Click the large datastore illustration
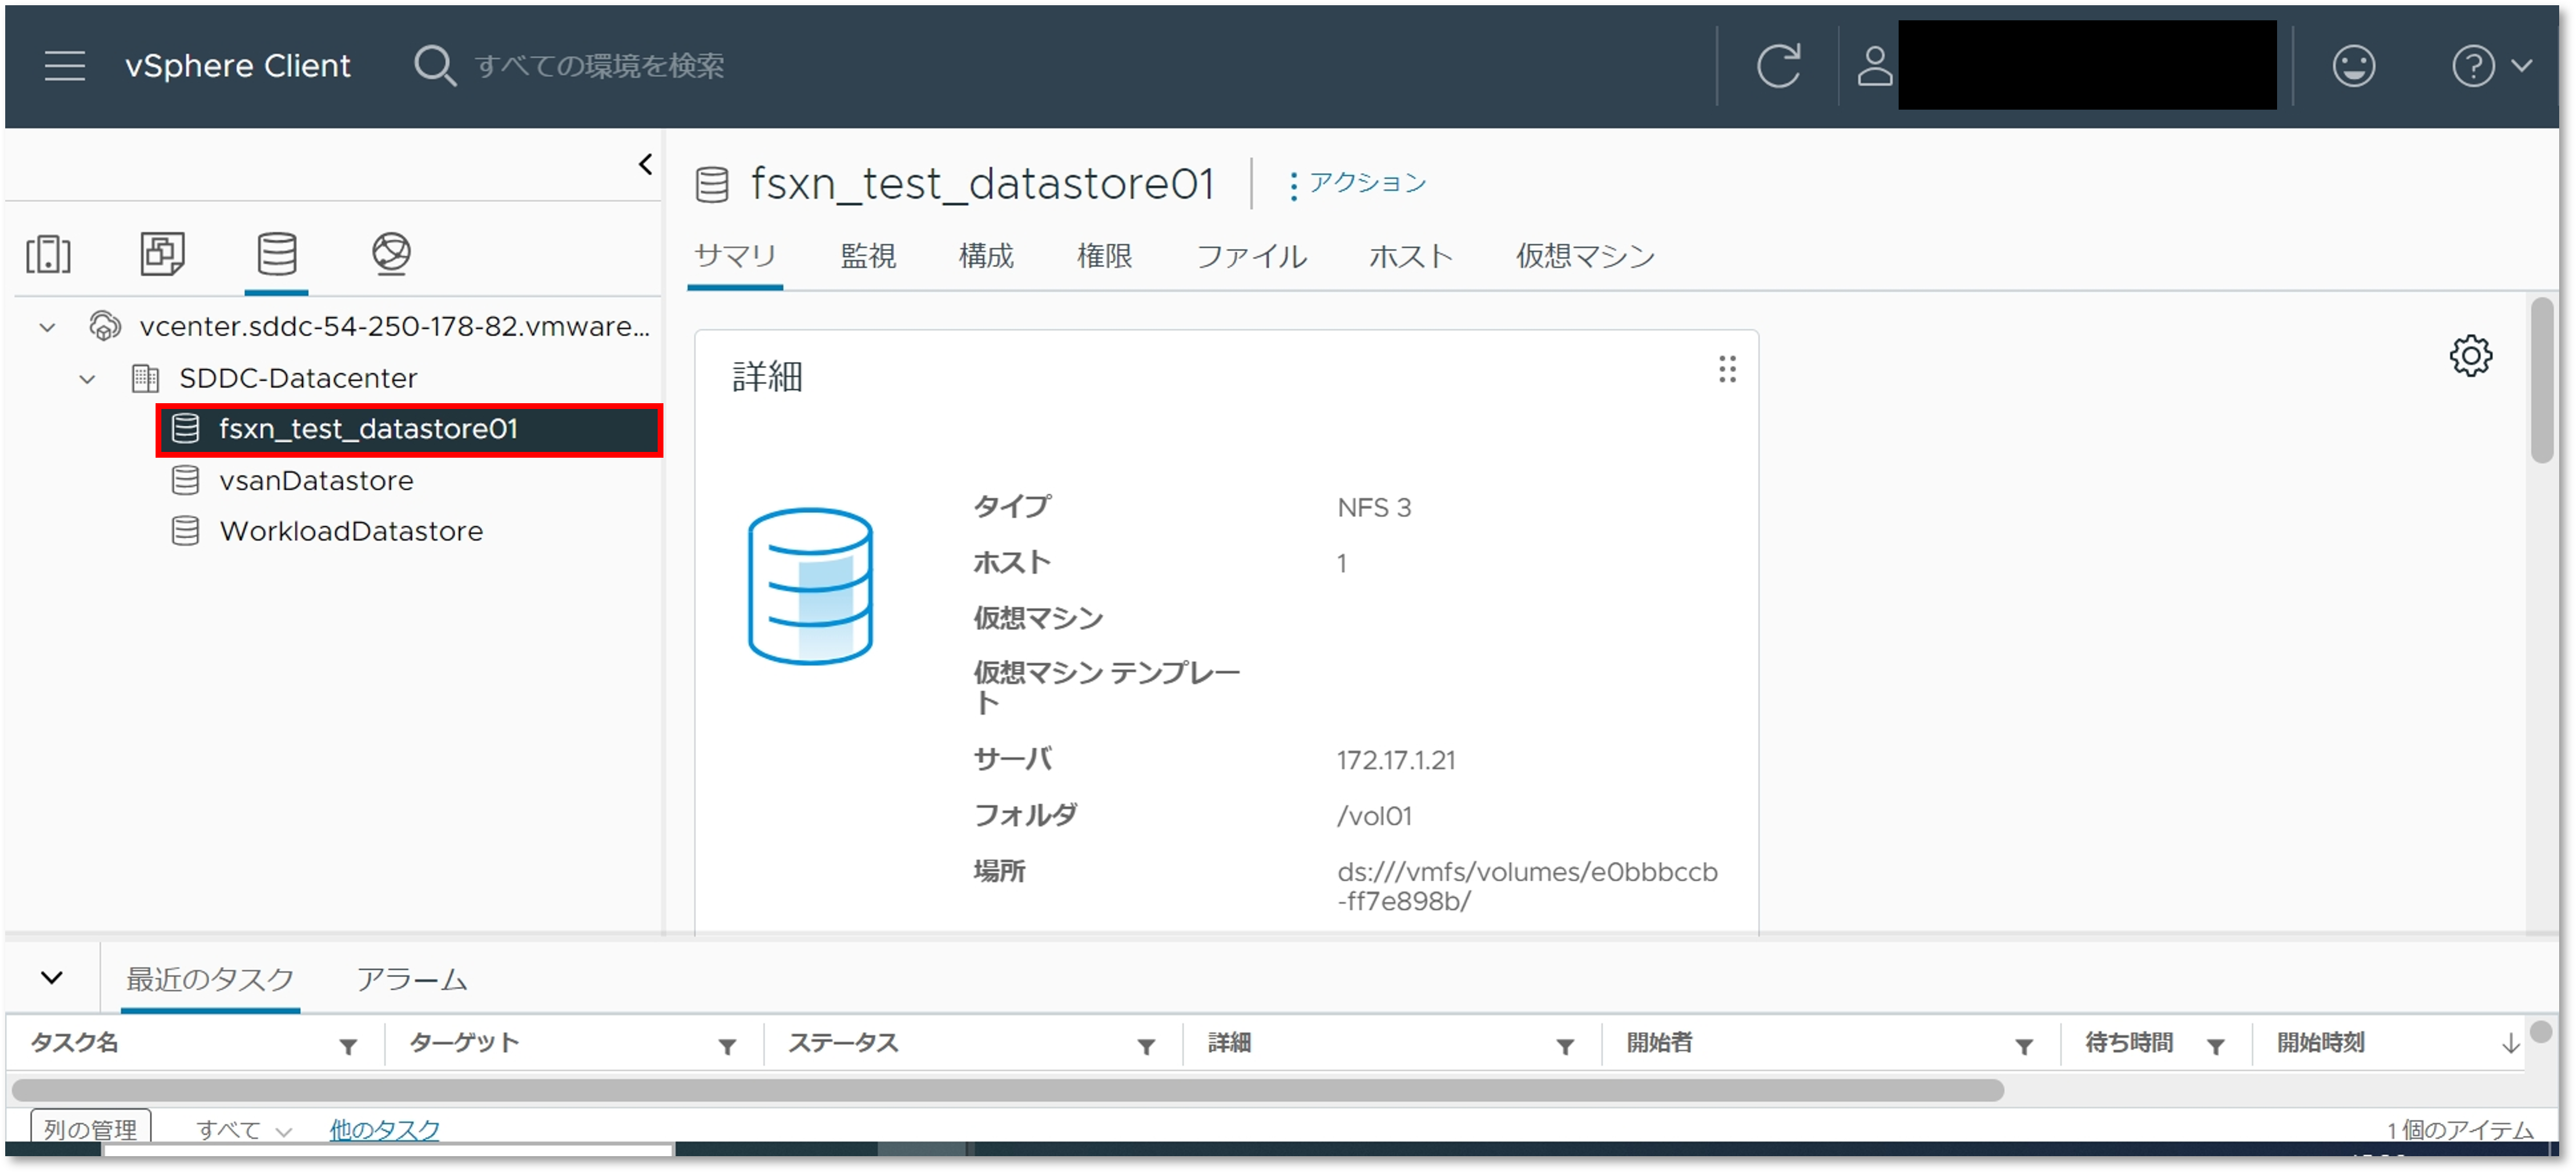 [x=810, y=586]
